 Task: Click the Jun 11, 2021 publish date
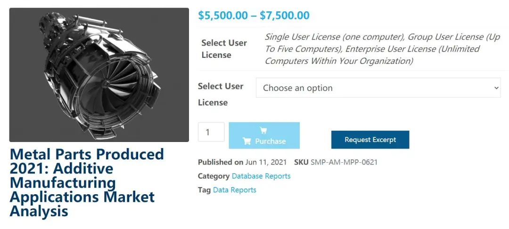coord(266,162)
